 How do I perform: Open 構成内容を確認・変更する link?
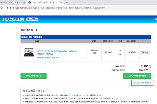(x=48, y=57)
